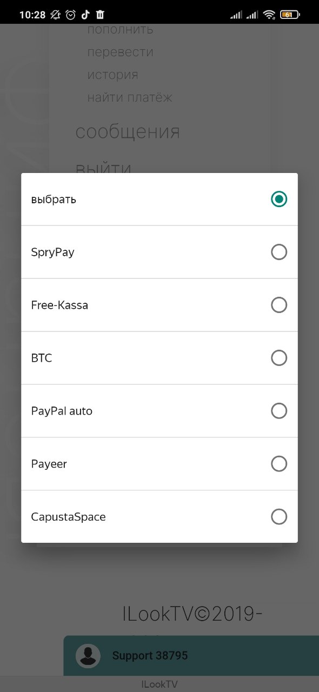Tap the alarm clock status icon
The width and height of the screenshot is (319, 692).
pos(71,15)
